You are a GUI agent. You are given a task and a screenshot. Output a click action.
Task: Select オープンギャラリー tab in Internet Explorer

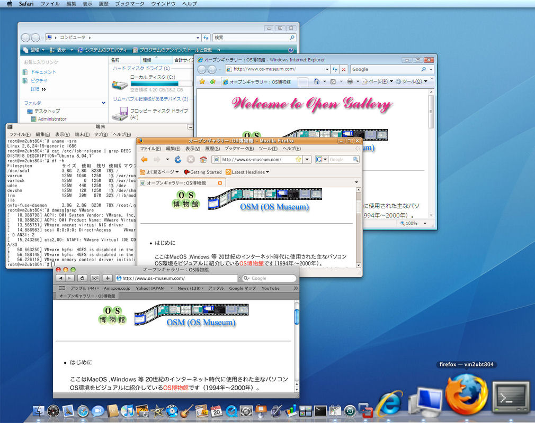pyautogui.click(x=260, y=82)
